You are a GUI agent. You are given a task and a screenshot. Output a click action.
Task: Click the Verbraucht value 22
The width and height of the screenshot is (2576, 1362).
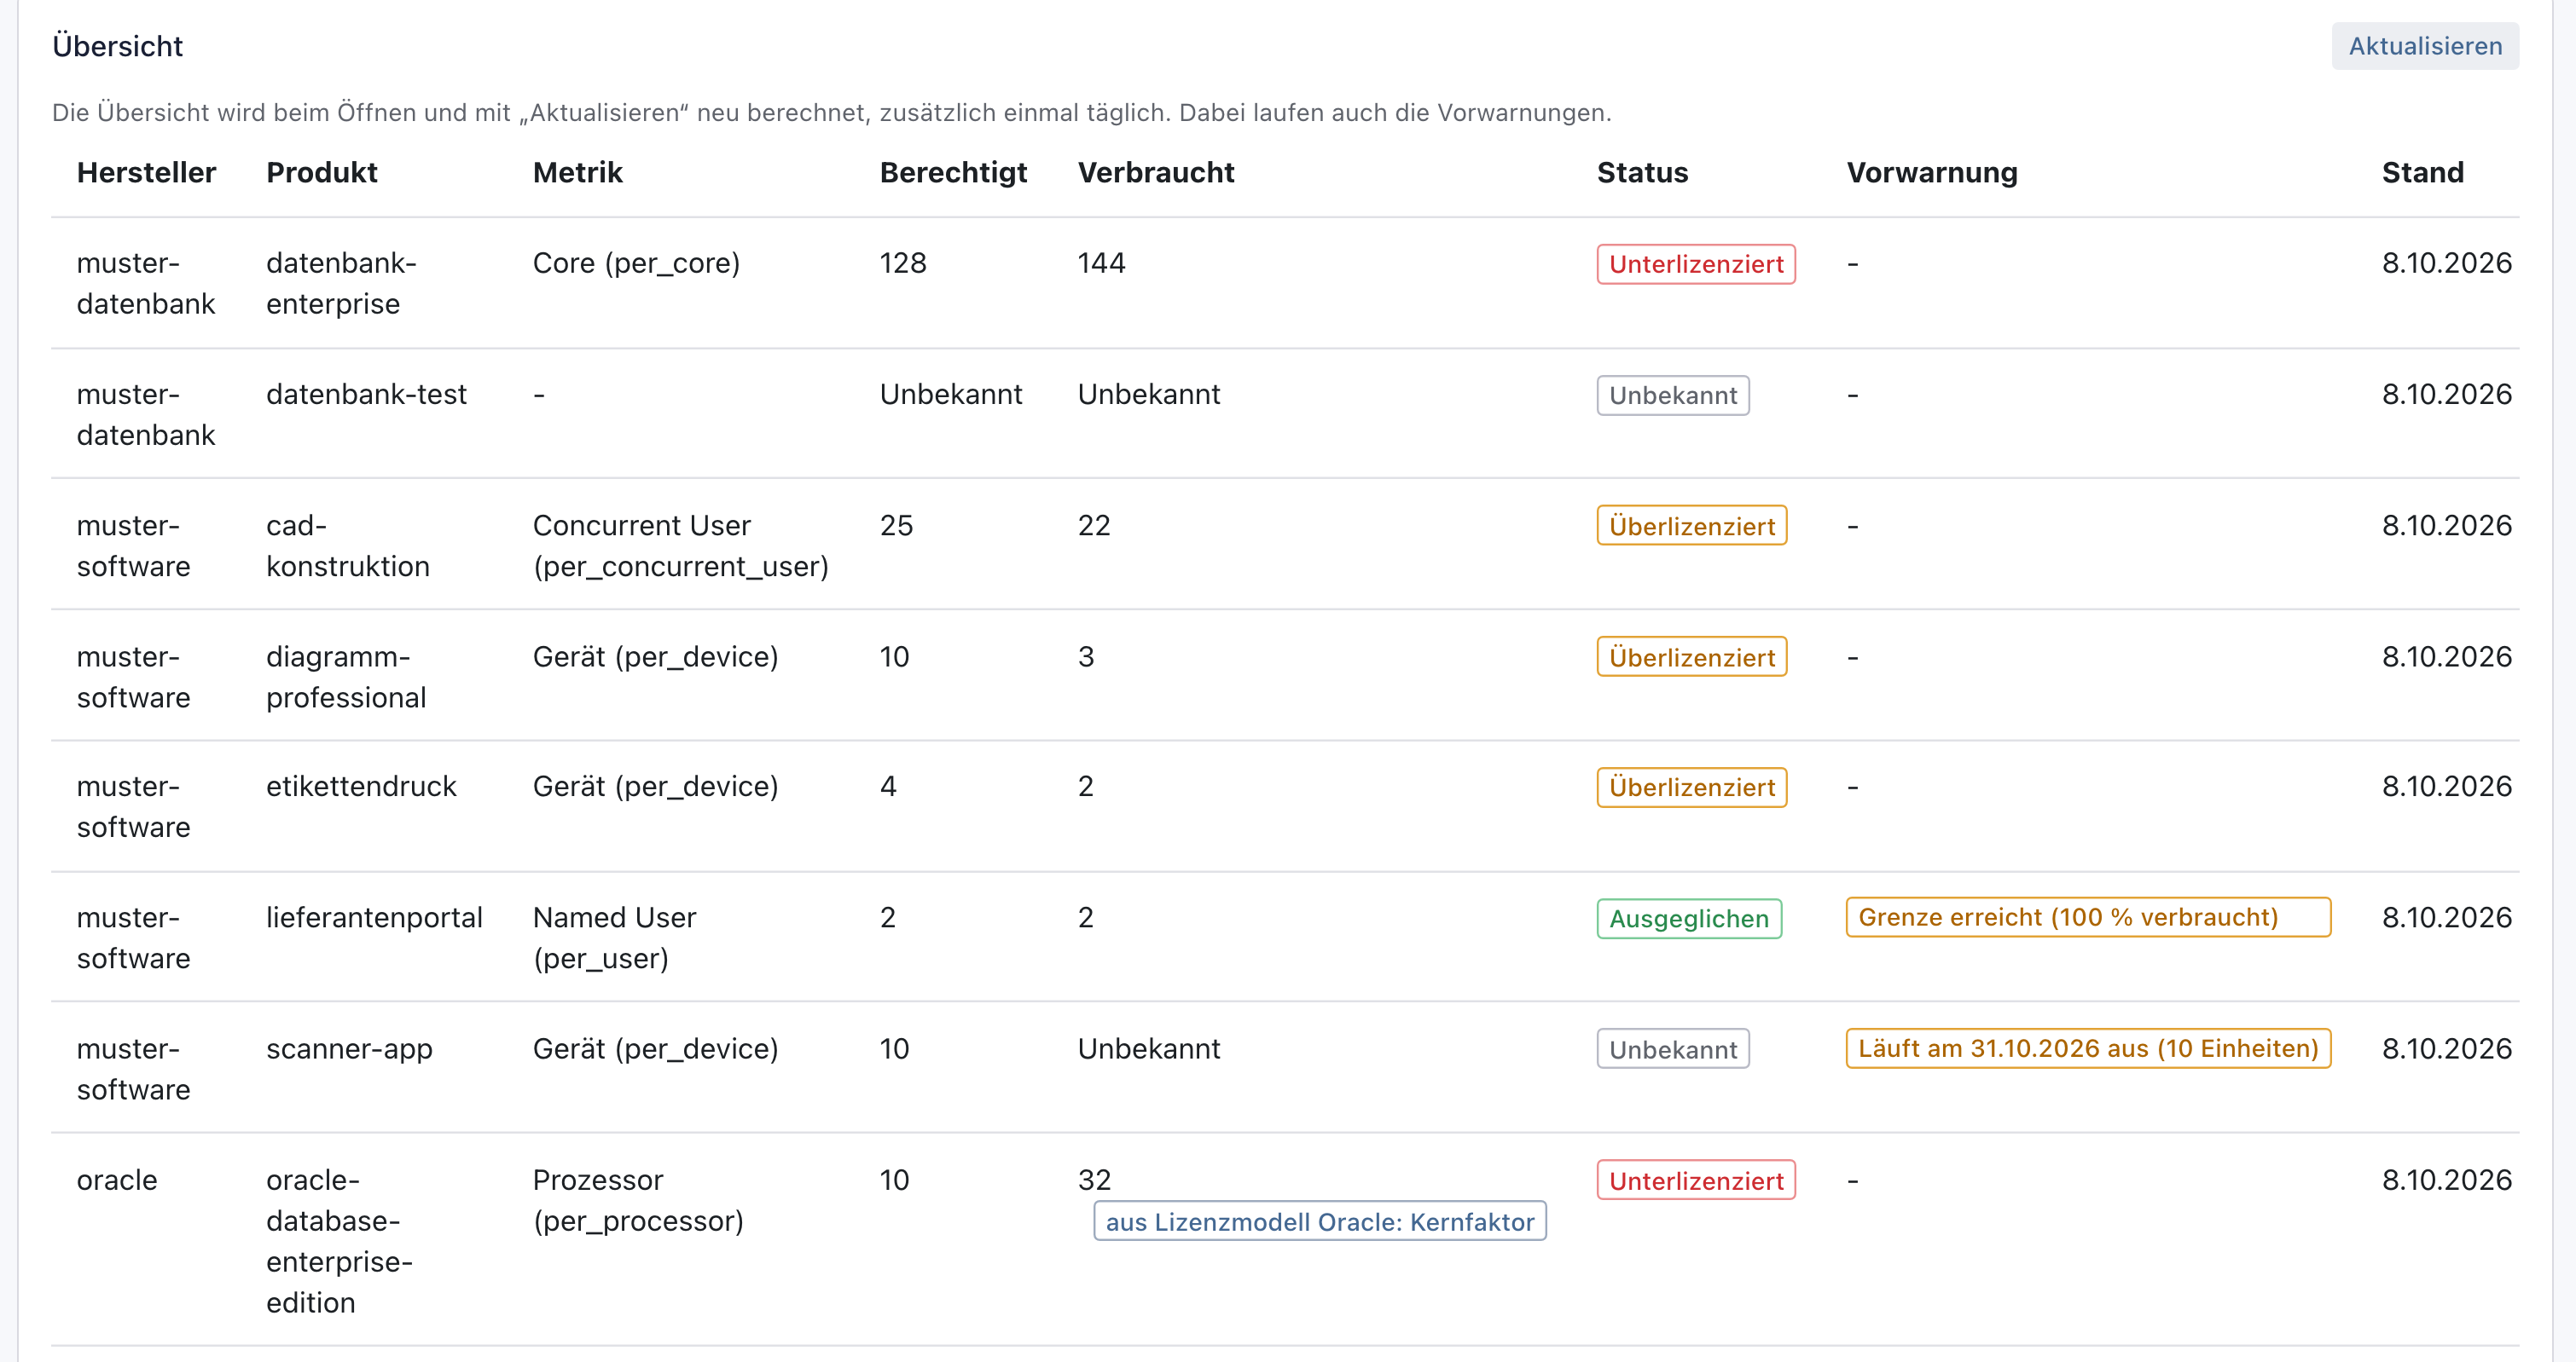(x=1094, y=526)
